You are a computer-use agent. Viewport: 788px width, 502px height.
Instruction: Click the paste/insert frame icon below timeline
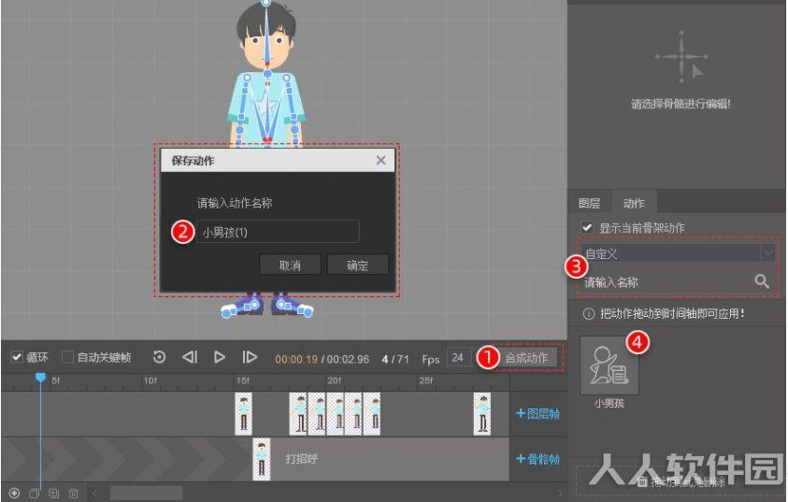[x=54, y=493]
